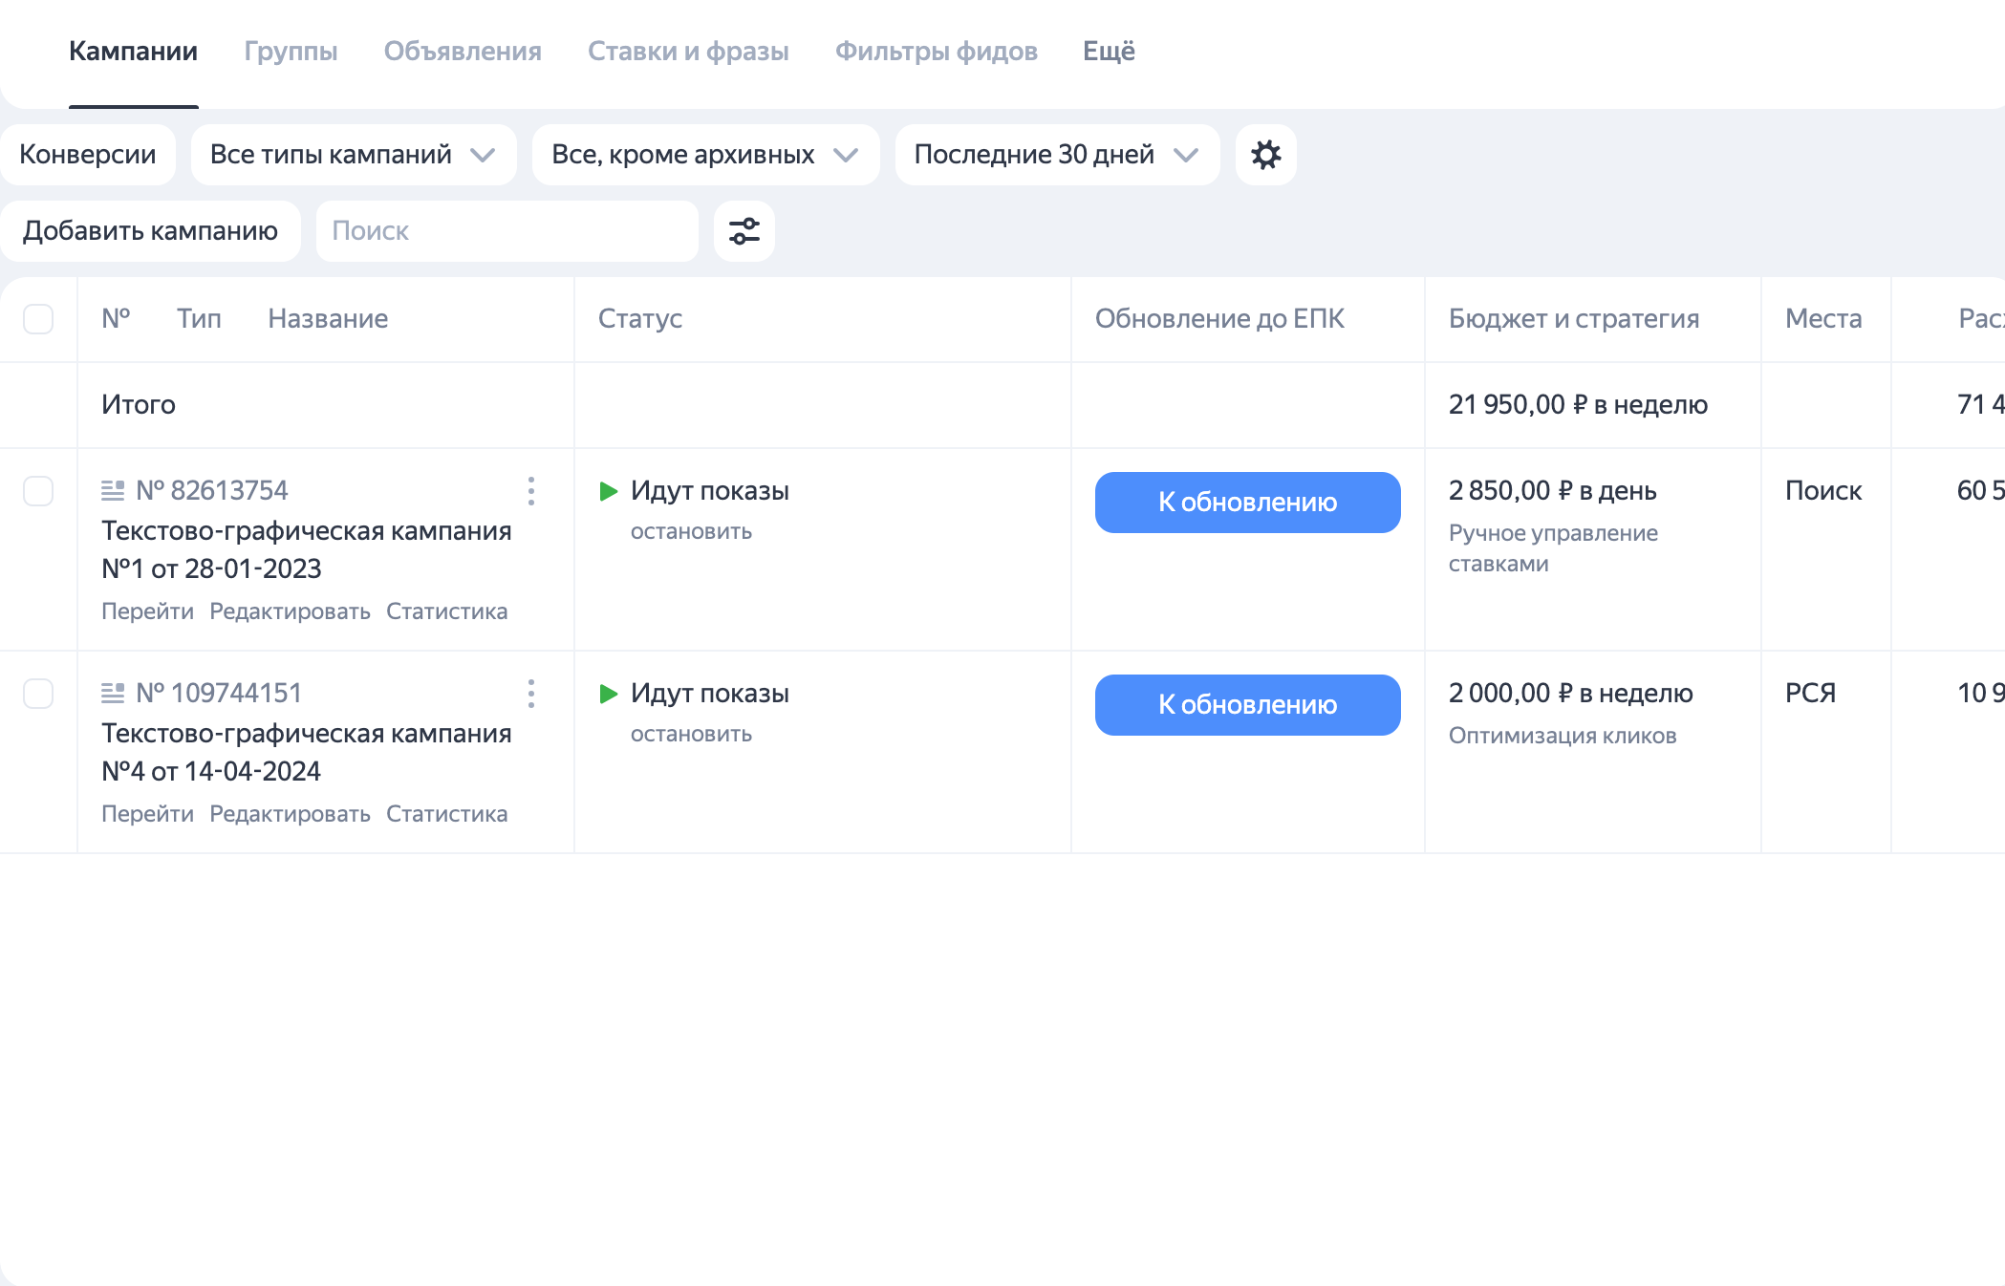The height and width of the screenshot is (1286, 2005).
Task: Open 'Статистика' for campaign №1 от 28-01-2023
Action: pos(446,611)
